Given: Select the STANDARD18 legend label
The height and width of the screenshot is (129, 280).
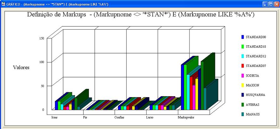Looking at the screenshot, I should click(256, 47).
